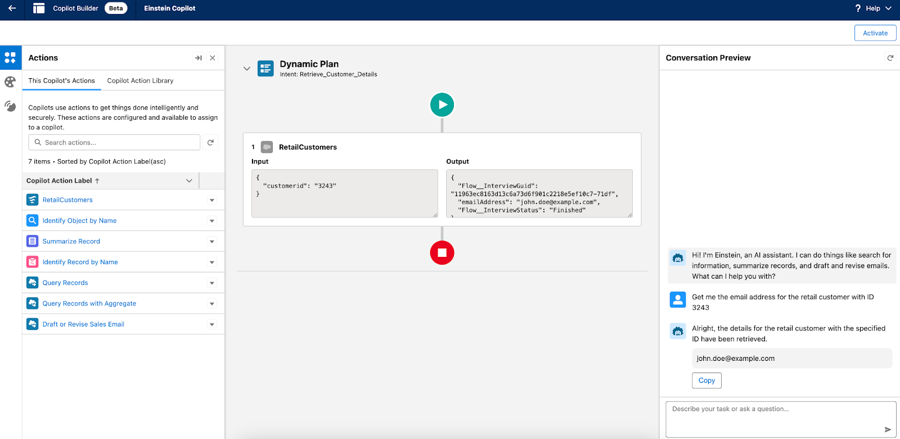Close the Actions panel

click(x=213, y=58)
